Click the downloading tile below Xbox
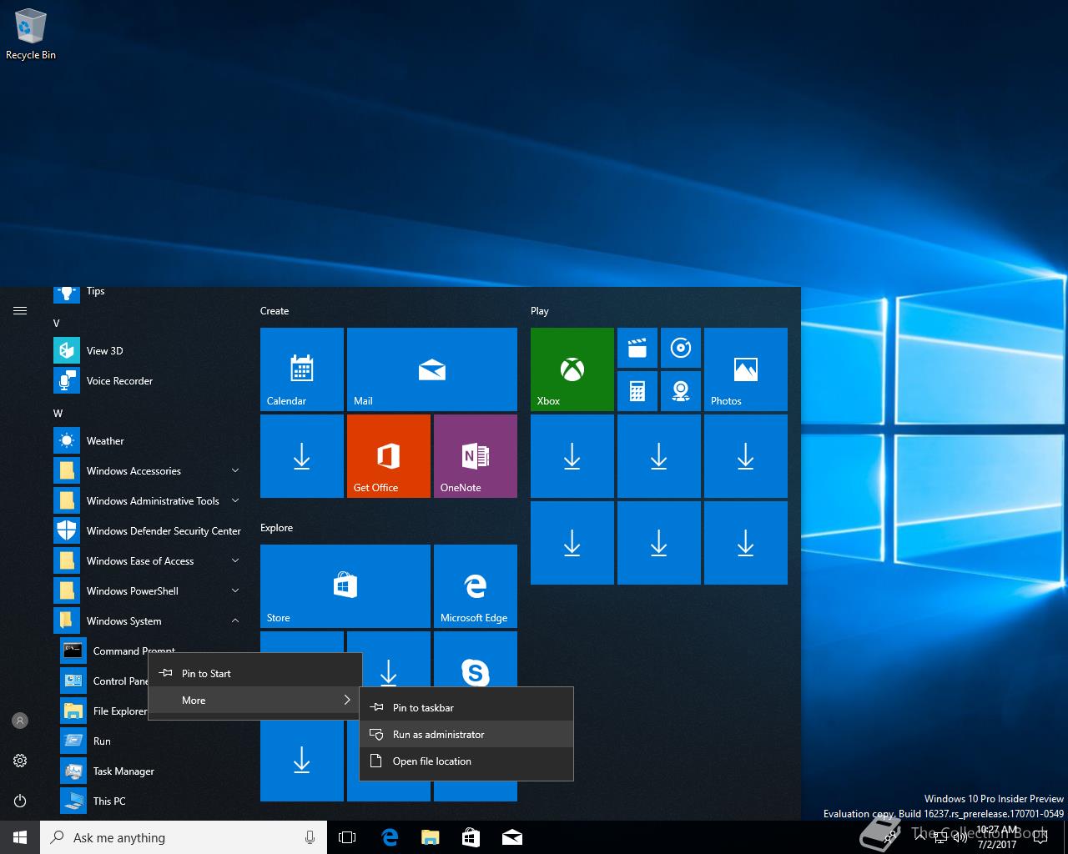 click(572, 456)
